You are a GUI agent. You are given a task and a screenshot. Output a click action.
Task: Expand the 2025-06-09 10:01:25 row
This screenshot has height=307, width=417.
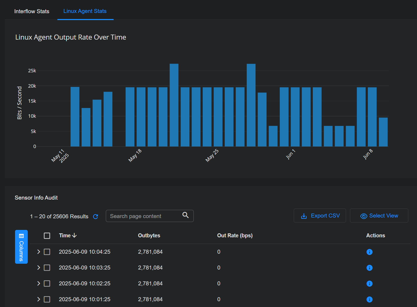[39, 299]
